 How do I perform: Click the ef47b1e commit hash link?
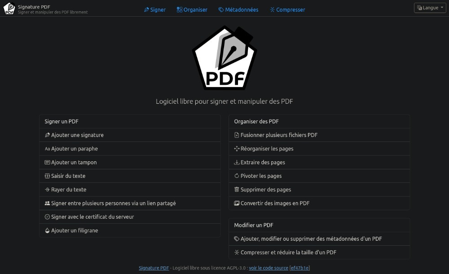tap(299, 268)
